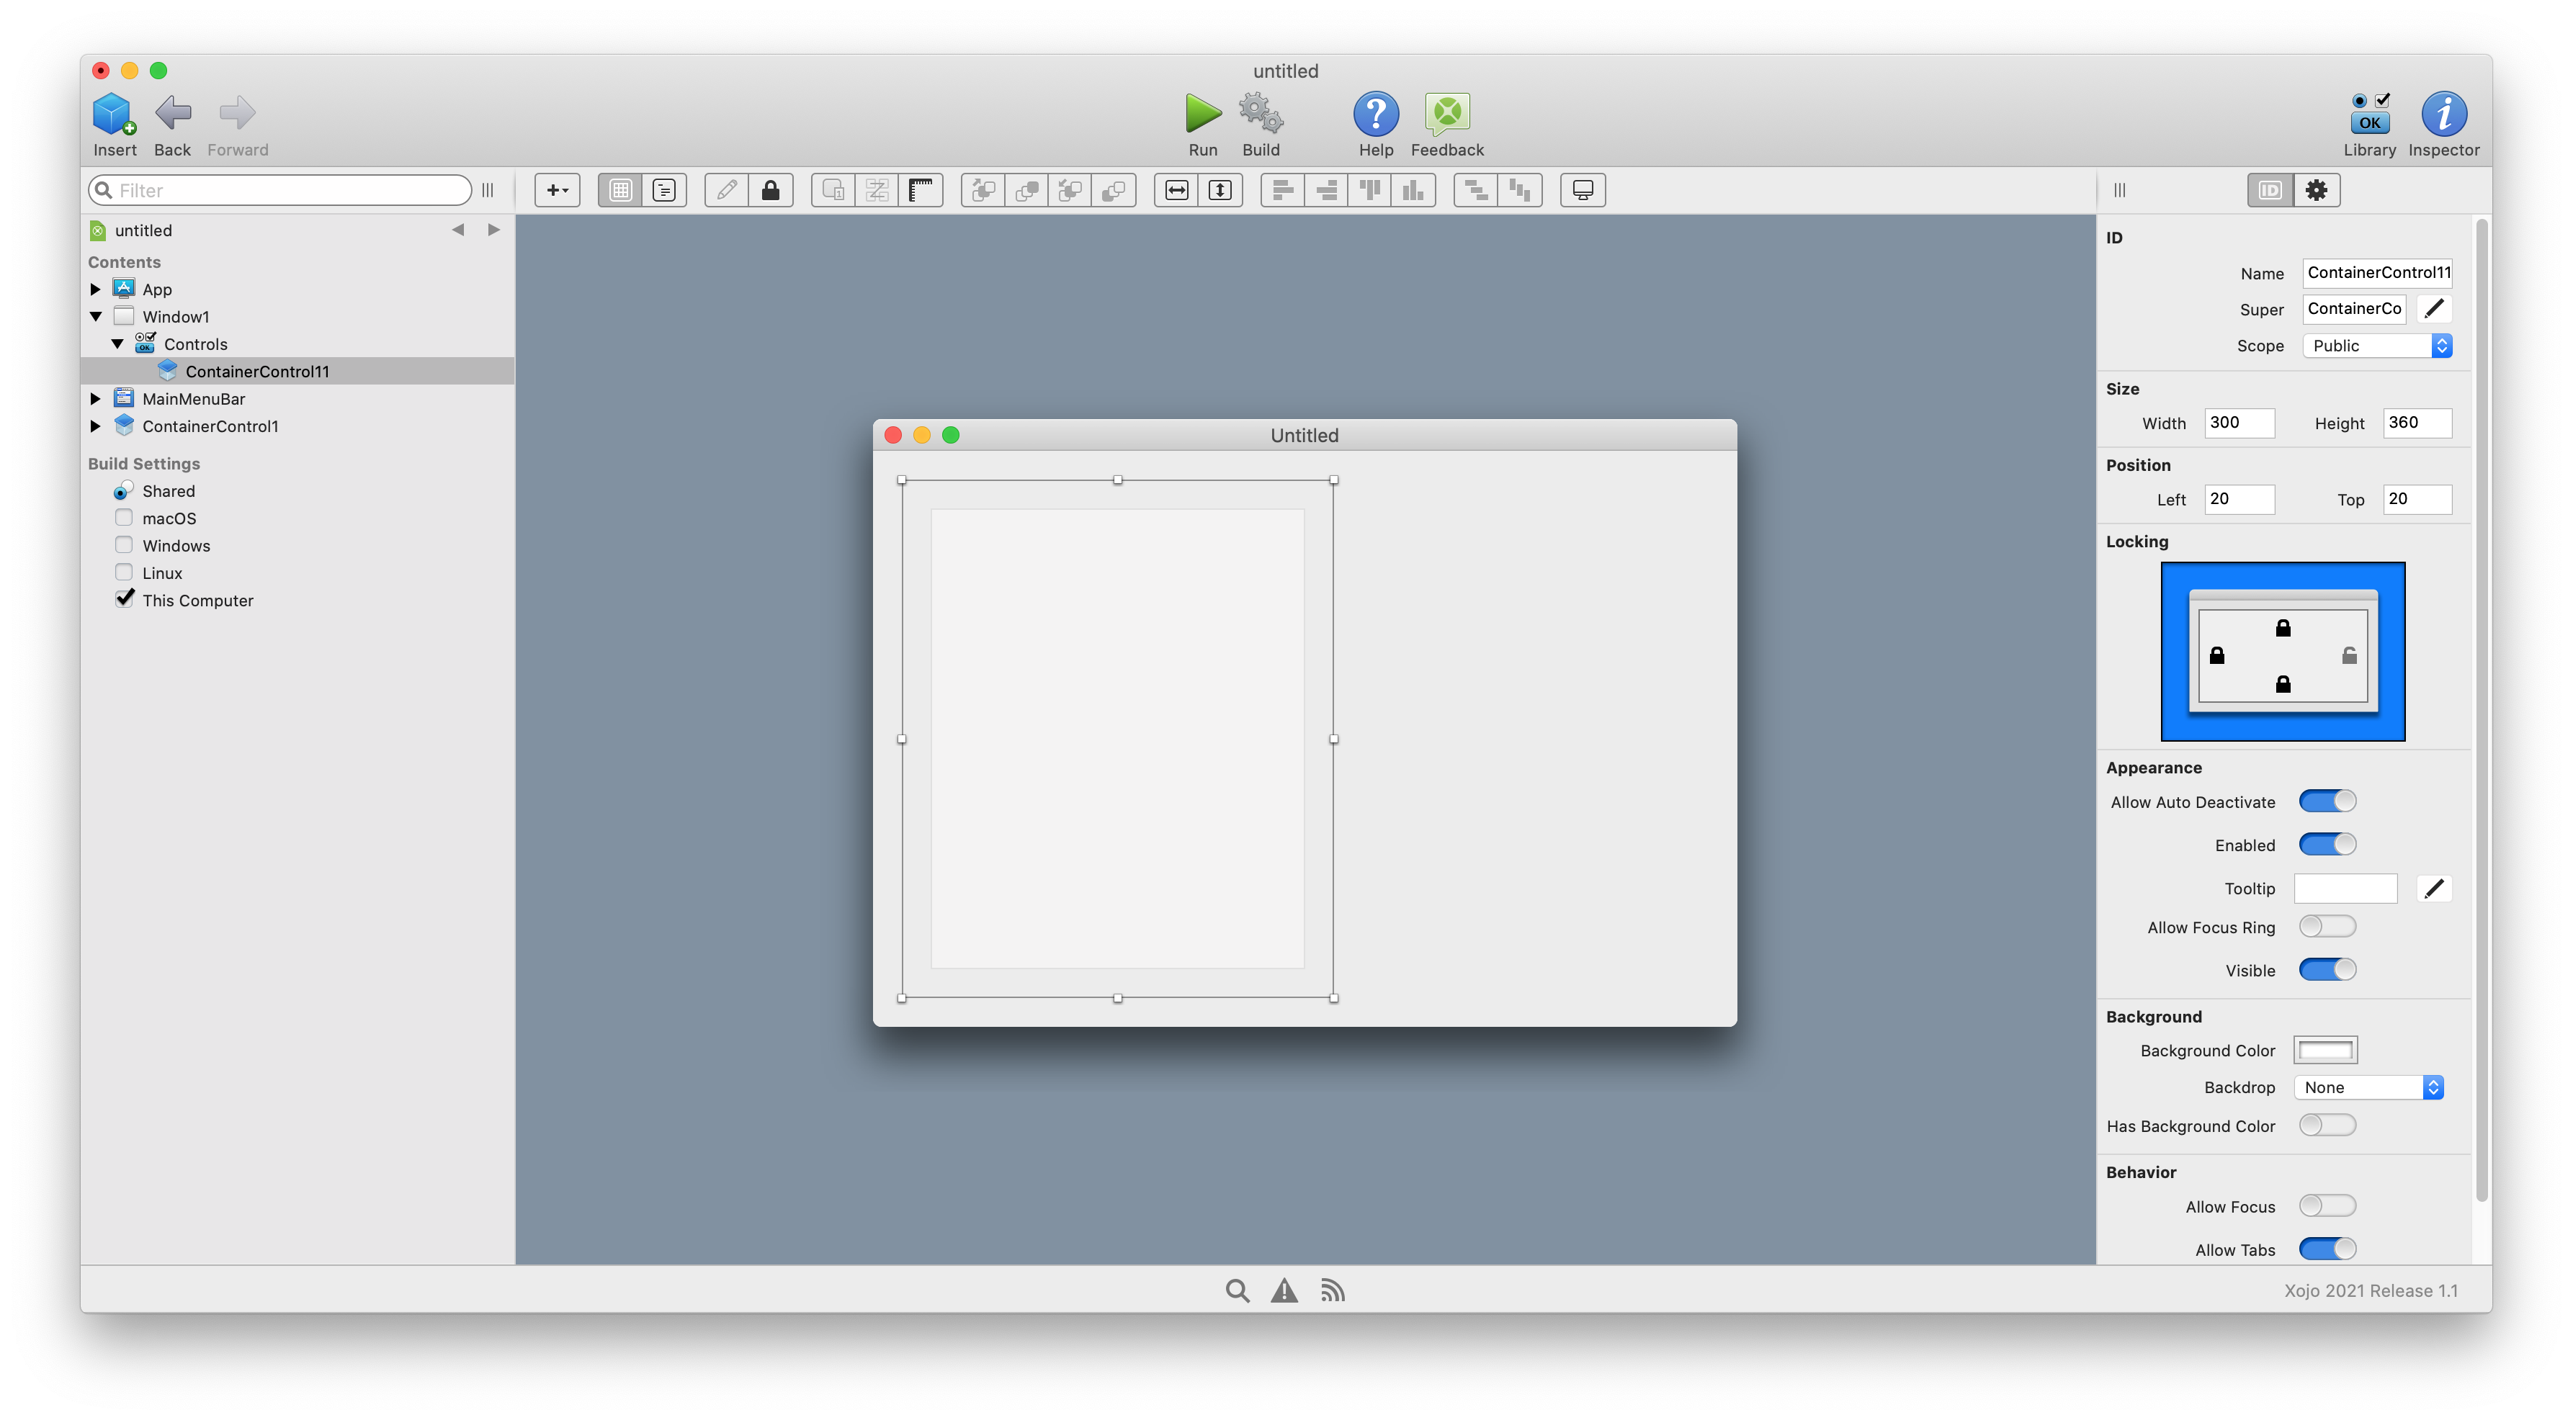Open the Library panel icon

coord(2369,113)
